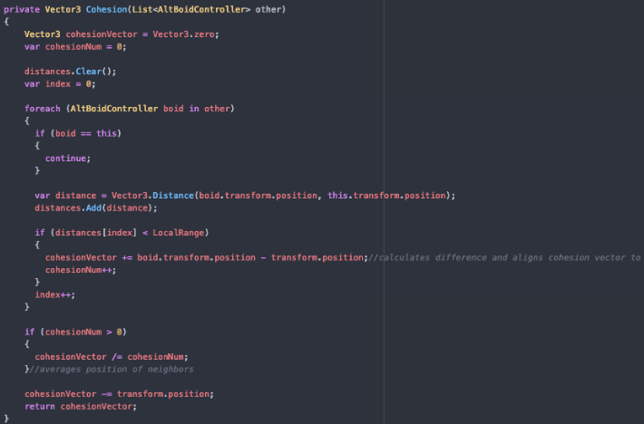This screenshot has width=644, height=424.
Task: Click 'cohesionVector -= transform.position;' line
Action: (x=119, y=394)
